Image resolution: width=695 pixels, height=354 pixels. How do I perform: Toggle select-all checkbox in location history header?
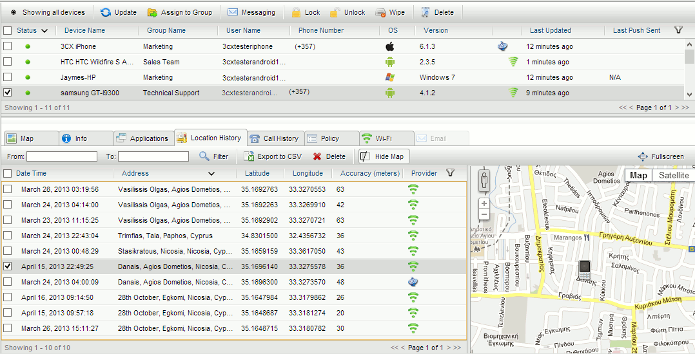(x=8, y=173)
